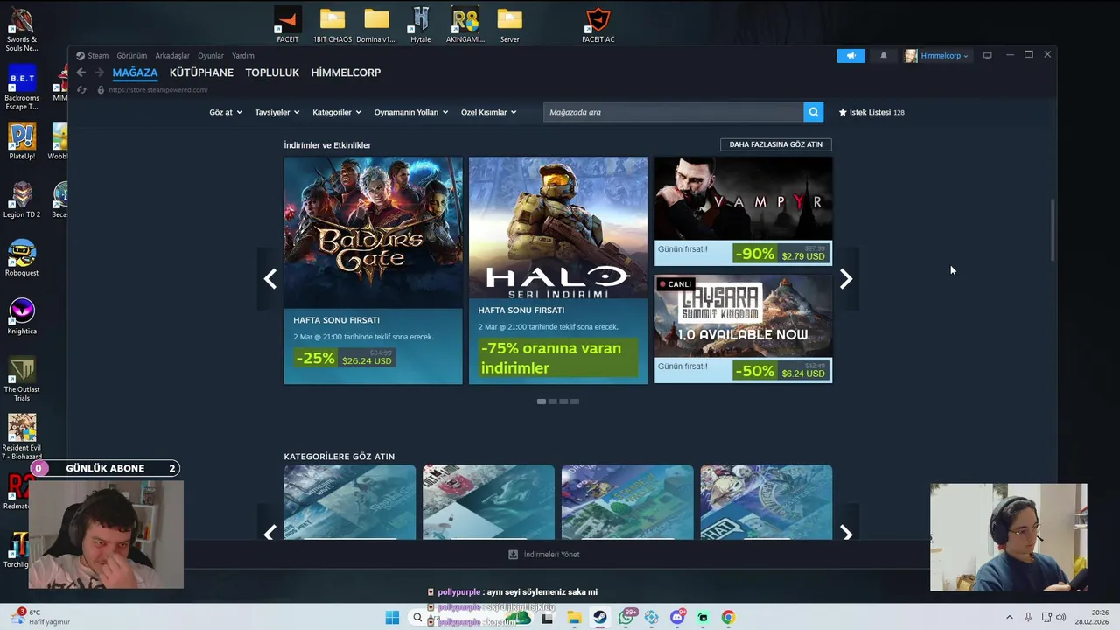Switch to the KÜTÜPHANE tab

pyautogui.click(x=201, y=73)
